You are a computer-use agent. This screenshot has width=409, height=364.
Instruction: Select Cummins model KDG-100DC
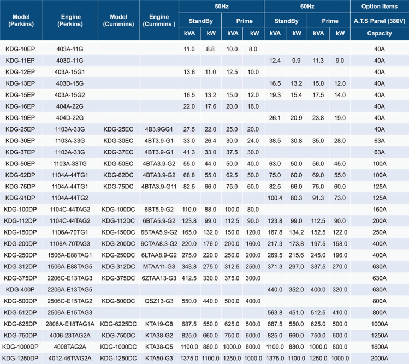click(118, 210)
